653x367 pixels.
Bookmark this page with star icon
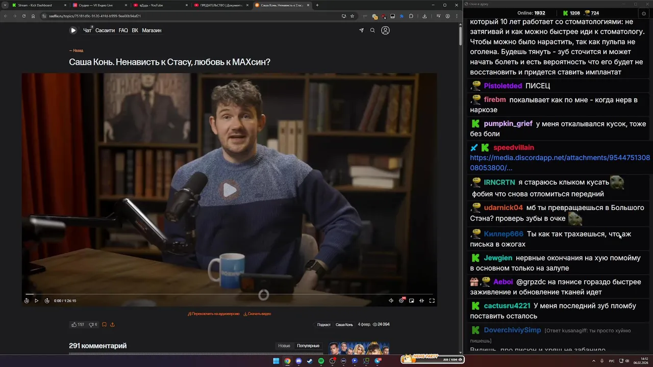[x=352, y=16]
